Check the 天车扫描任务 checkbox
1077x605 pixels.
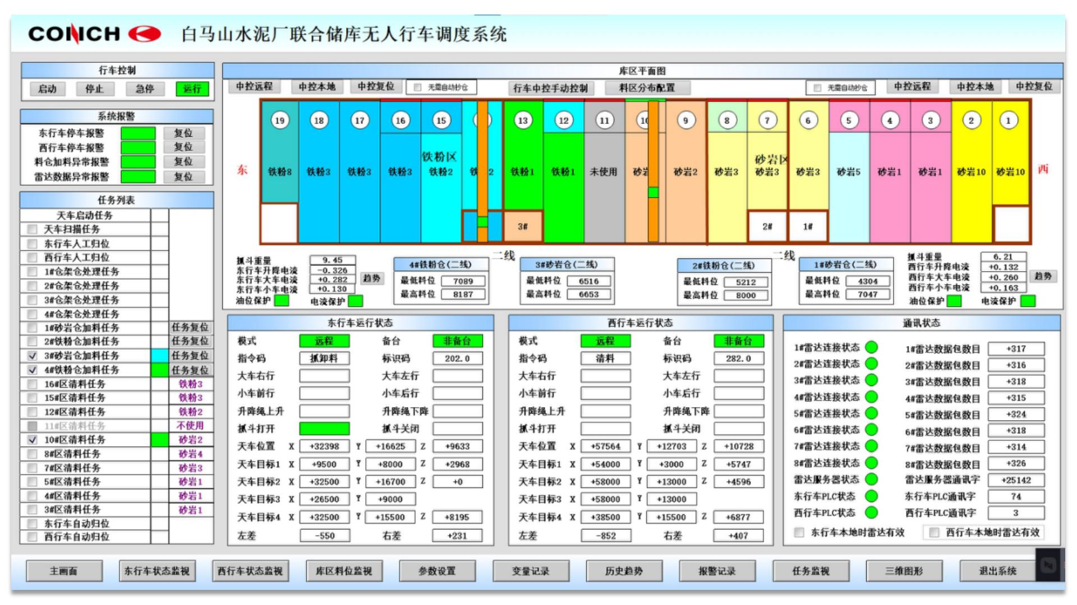32,229
